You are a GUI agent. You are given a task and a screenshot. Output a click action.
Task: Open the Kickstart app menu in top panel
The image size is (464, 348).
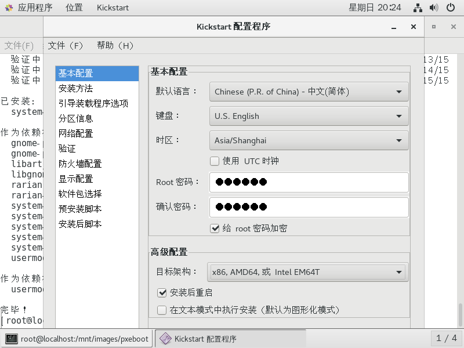coord(113,8)
